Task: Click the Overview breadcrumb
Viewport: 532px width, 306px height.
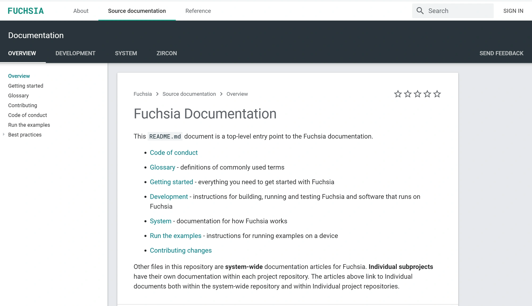Action: pos(237,94)
